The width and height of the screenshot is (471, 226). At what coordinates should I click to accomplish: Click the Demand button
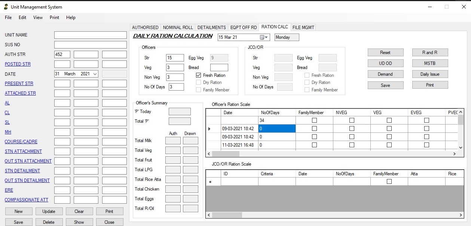click(x=385, y=74)
